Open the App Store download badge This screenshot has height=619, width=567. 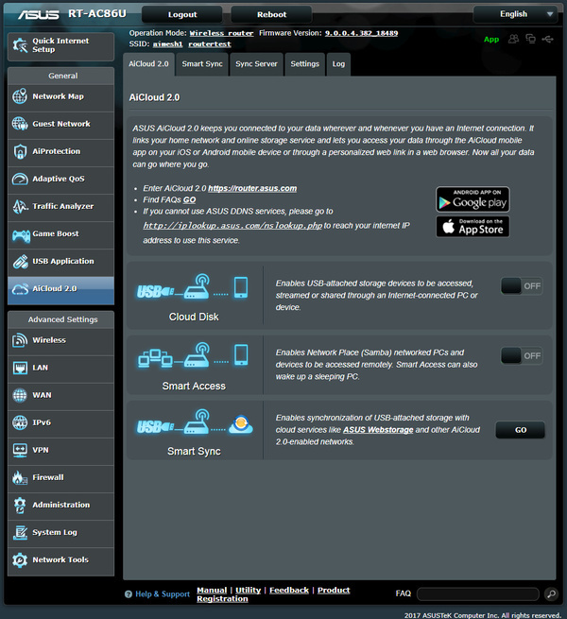point(472,227)
